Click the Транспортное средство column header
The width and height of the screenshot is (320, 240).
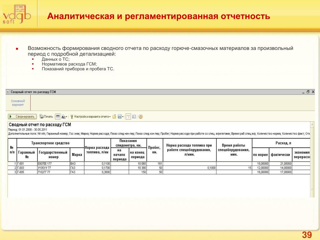coord(50,143)
